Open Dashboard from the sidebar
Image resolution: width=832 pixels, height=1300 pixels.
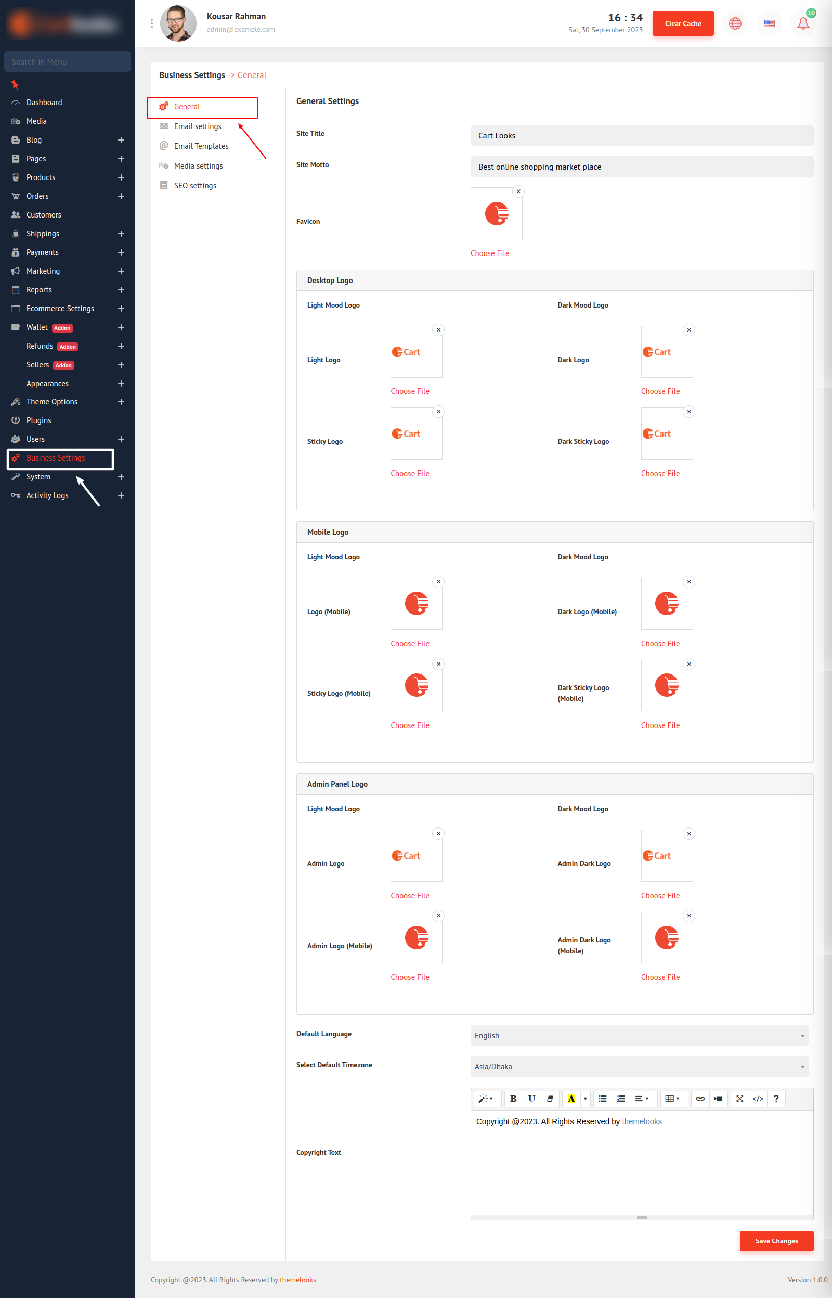44,103
